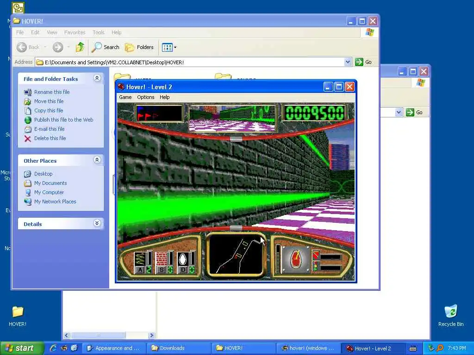Open the Edit menu in HOVER! explorer
474x355 pixels.
pyautogui.click(x=35, y=32)
